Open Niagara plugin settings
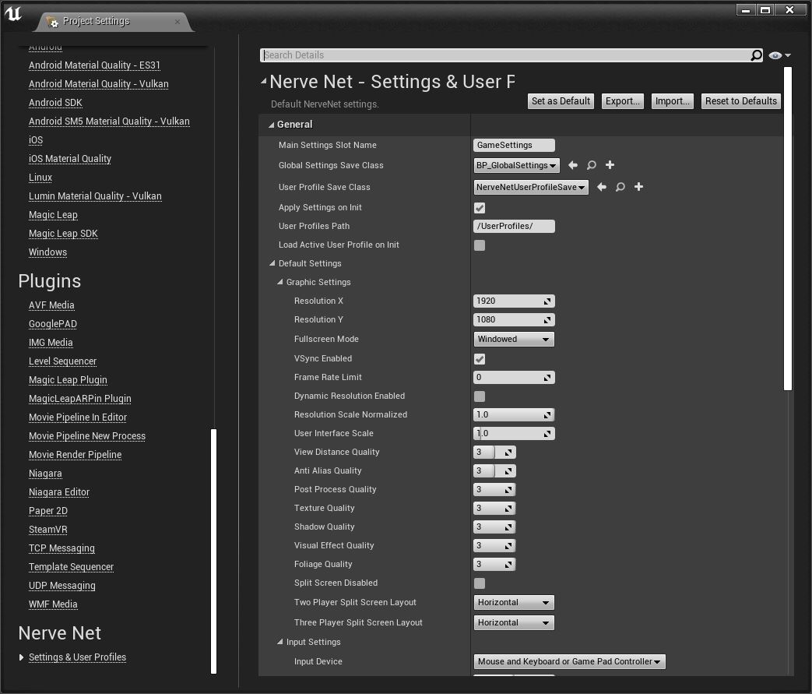812x694 pixels. pos(45,474)
